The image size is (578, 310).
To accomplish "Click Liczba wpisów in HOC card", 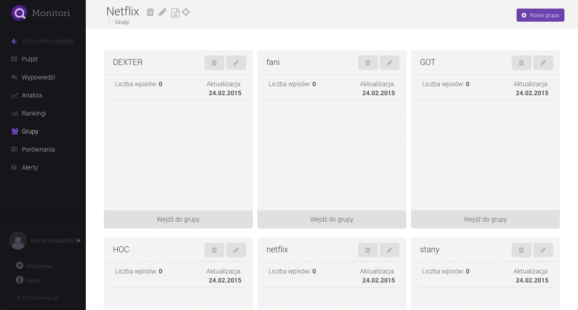I will click(139, 271).
